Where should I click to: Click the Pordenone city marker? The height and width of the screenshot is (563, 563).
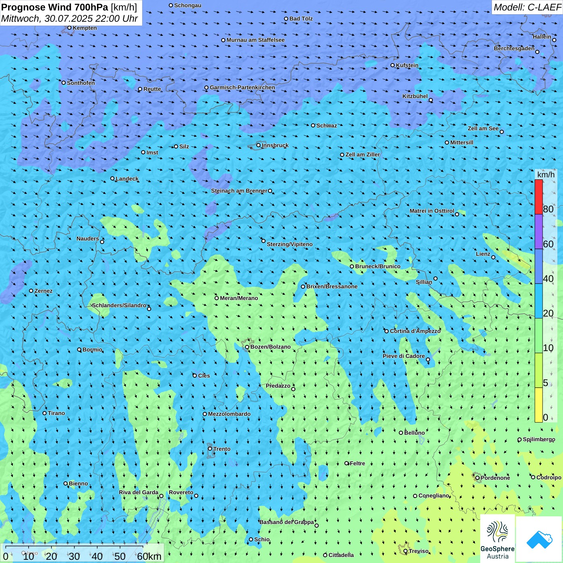click(477, 478)
